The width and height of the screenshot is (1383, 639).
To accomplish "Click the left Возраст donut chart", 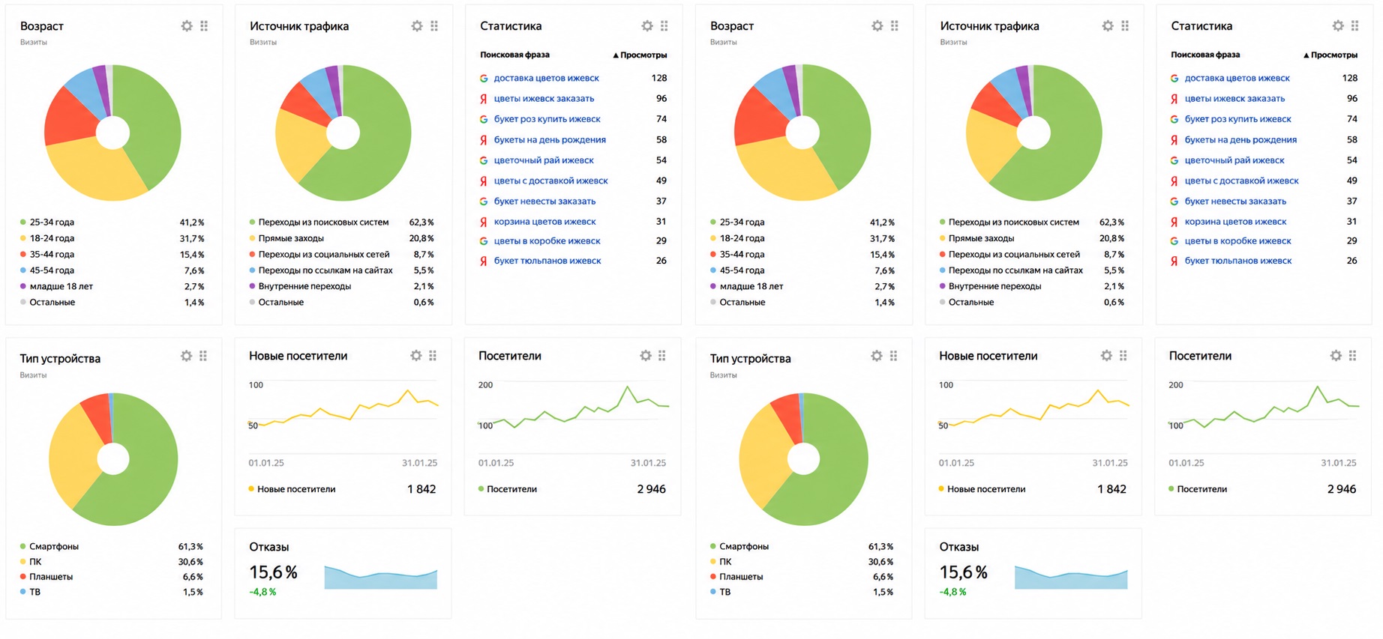I will pyautogui.click(x=112, y=133).
